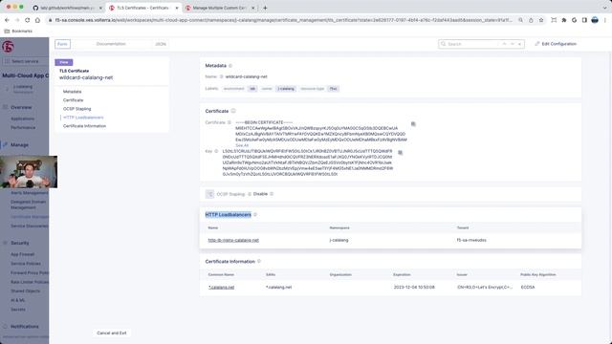The height and width of the screenshot is (344, 612).
Task: Switch to the GitHub workflows browser tab
Action: (66, 8)
